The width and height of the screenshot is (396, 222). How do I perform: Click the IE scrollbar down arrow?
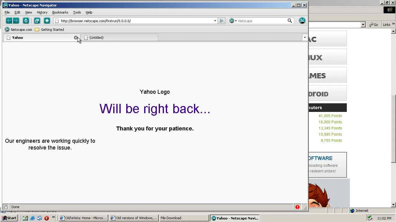click(394, 205)
